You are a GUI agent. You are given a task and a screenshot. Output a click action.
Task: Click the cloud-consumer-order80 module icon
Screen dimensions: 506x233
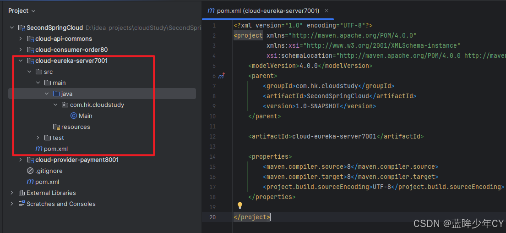pyautogui.click(x=30, y=50)
